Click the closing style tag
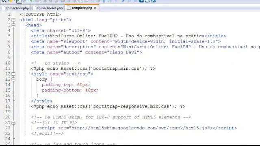The width and height of the screenshot is (260, 146). (x=41, y=101)
